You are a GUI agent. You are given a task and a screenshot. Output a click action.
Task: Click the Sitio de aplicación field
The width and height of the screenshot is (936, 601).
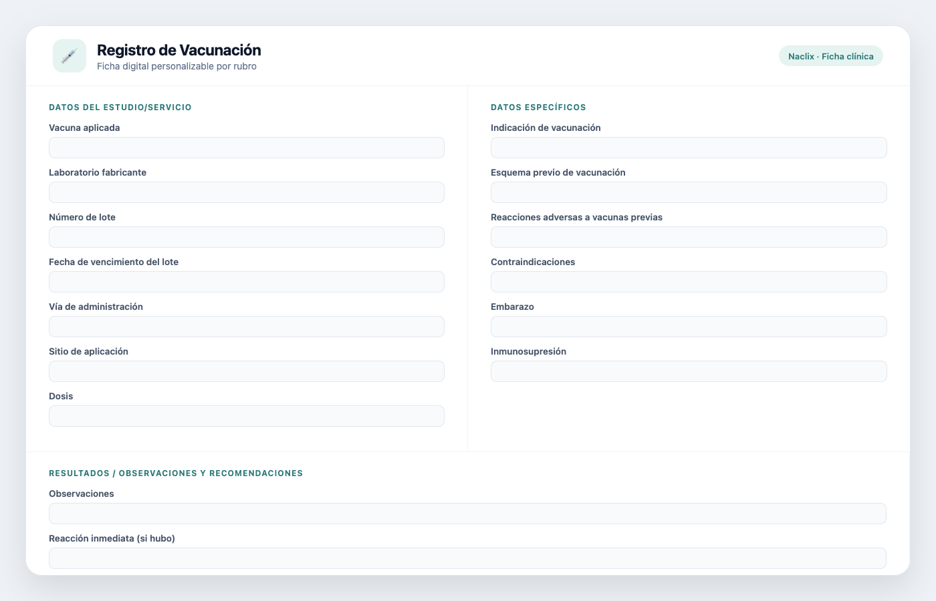point(247,371)
